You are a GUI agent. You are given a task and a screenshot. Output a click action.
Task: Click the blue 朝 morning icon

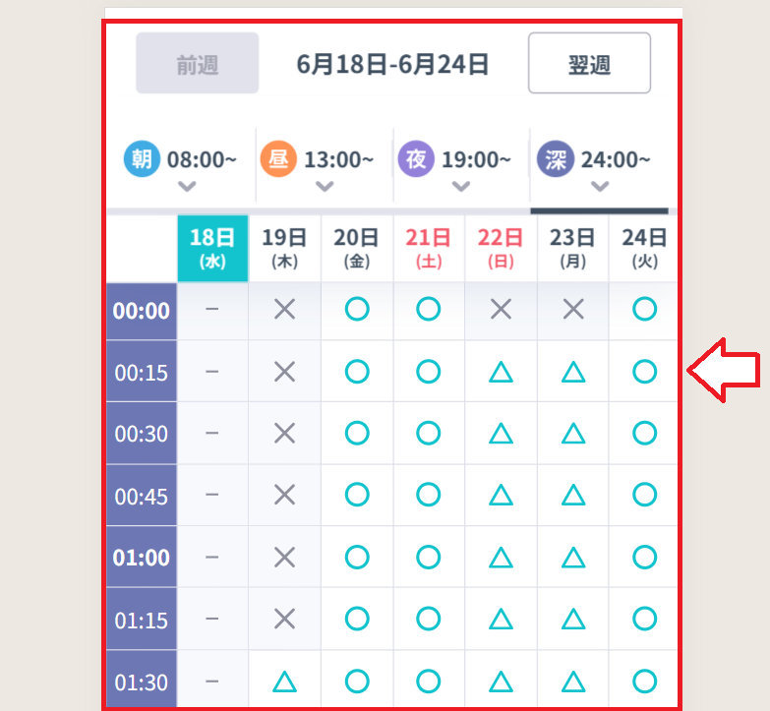point(142,159)
